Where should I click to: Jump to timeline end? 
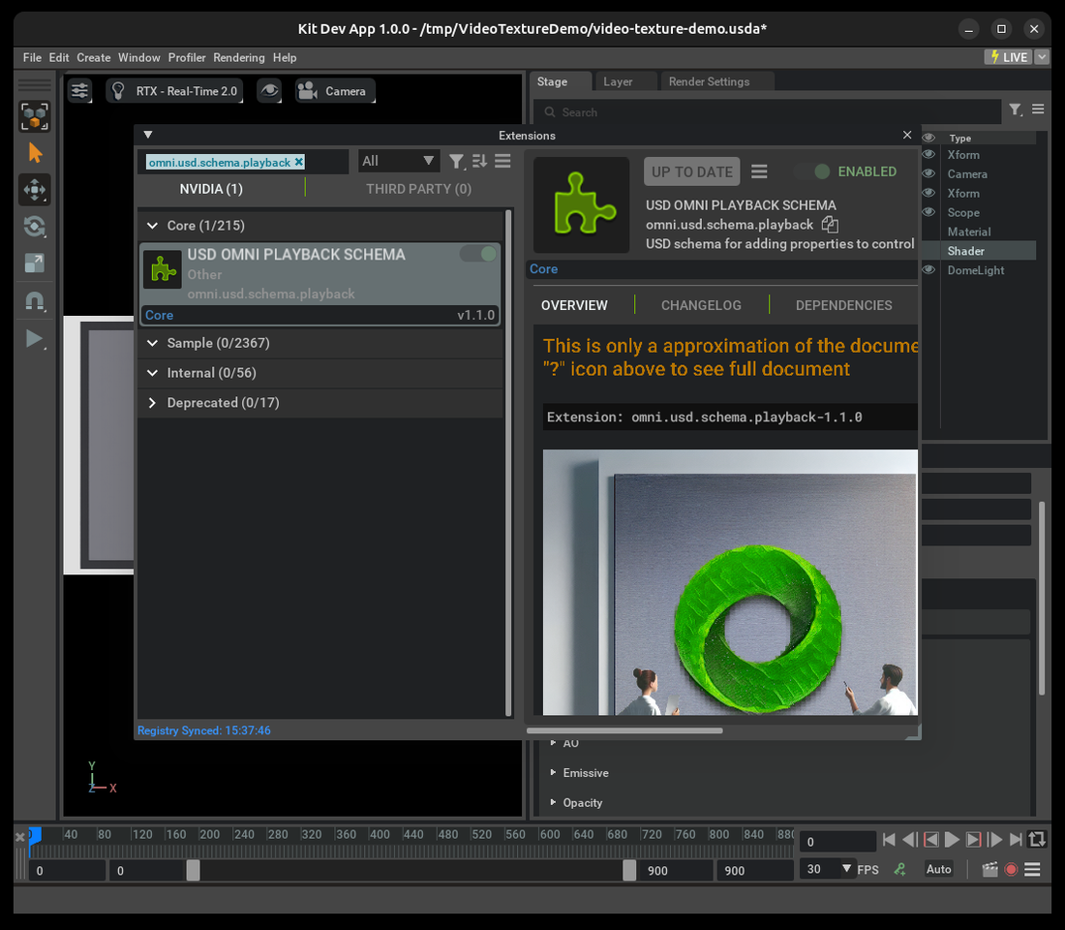(x=1016, y=840)
